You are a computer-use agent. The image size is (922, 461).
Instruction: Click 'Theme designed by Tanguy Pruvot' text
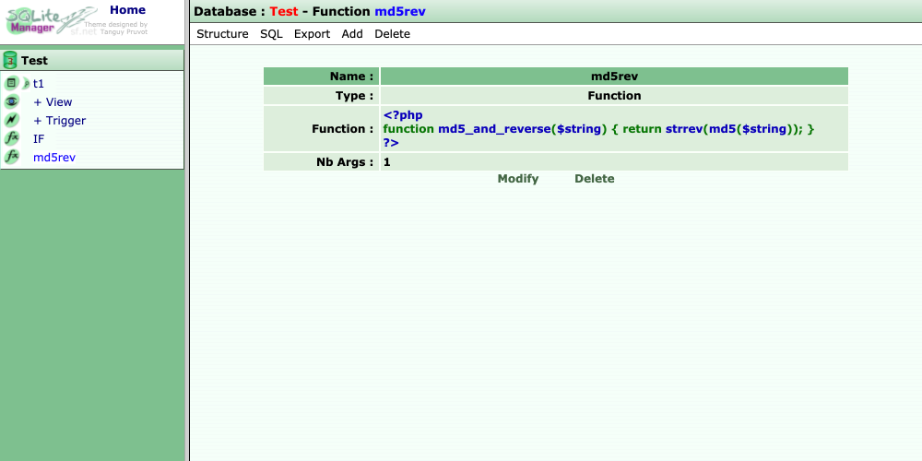tap(116, 29)
